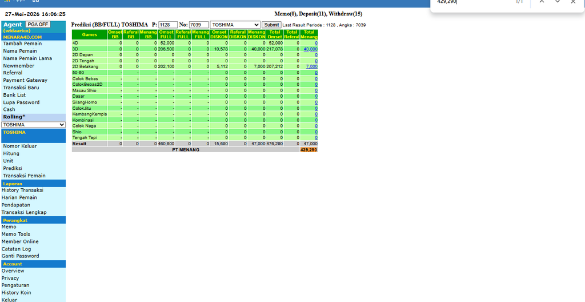Click the Total Omset column header

point(275,35)
